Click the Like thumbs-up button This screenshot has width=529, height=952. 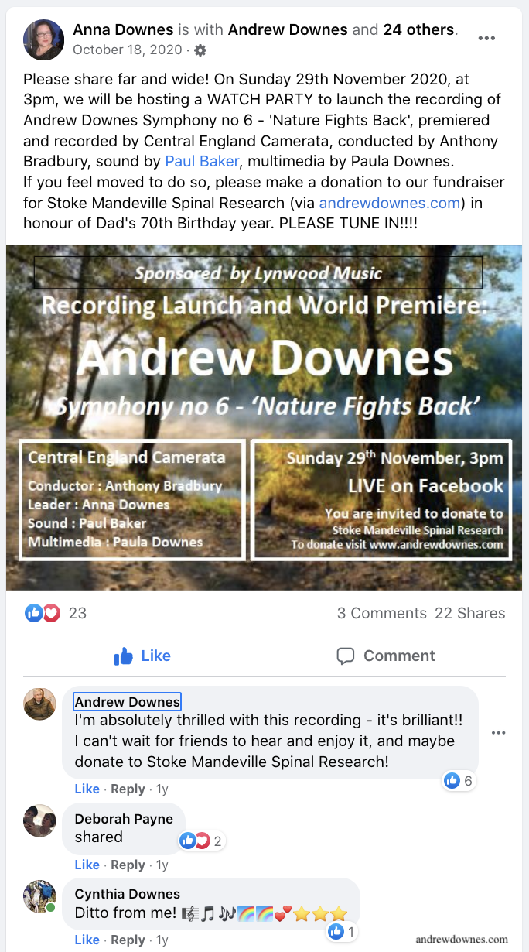click(142, 656)
